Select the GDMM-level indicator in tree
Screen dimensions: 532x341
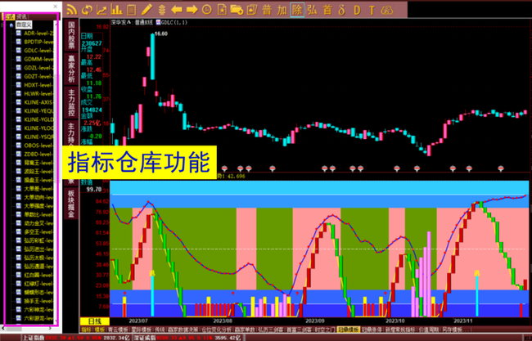coord(38,59)
